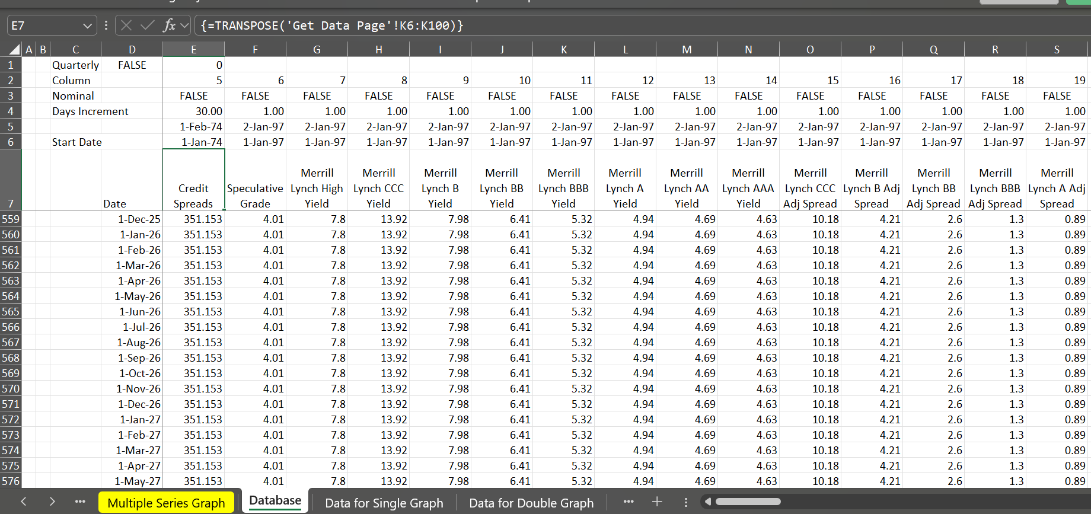The width and height of the screenshot is (1091, 514).
Task: Click the vertical dots sheet options icon
Action: (x=686, y=502)
